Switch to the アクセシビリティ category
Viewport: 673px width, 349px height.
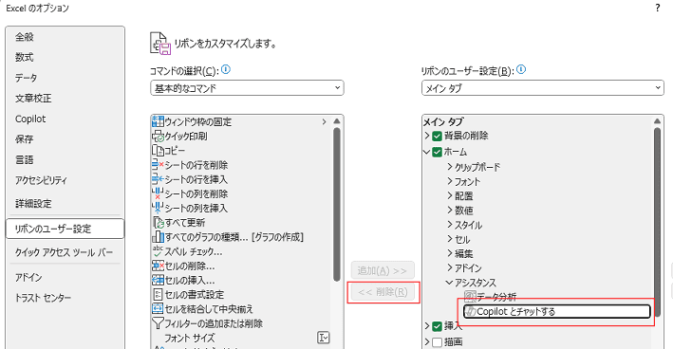click(x=65, y=180)
